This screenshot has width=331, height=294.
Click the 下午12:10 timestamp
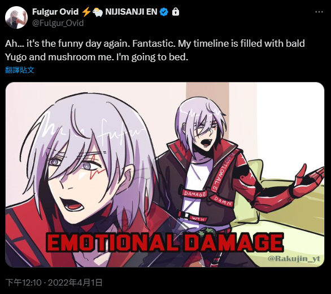(23, 282)
